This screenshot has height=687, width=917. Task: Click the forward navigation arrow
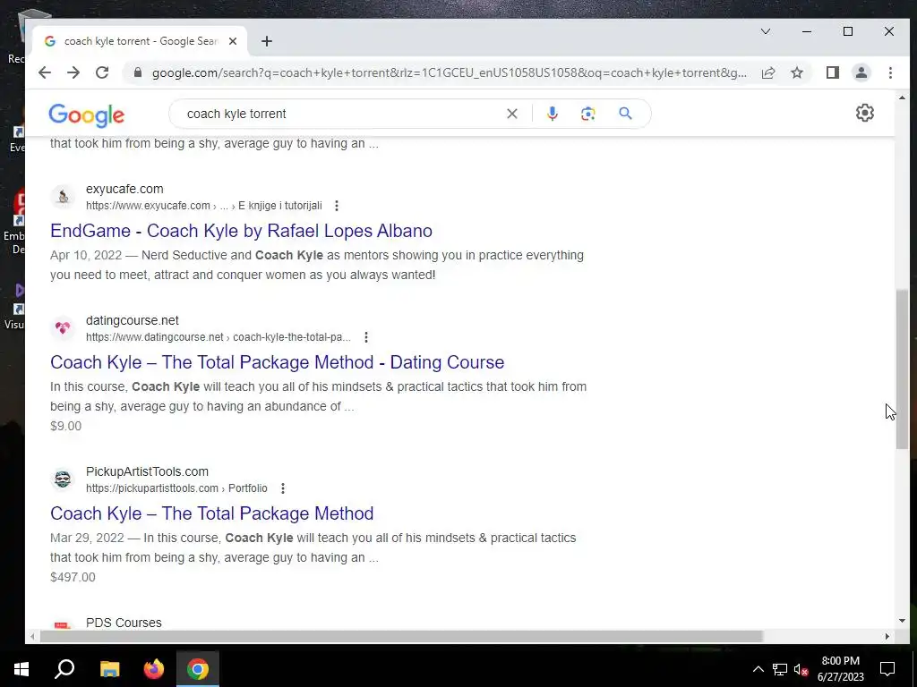point(73,72)
